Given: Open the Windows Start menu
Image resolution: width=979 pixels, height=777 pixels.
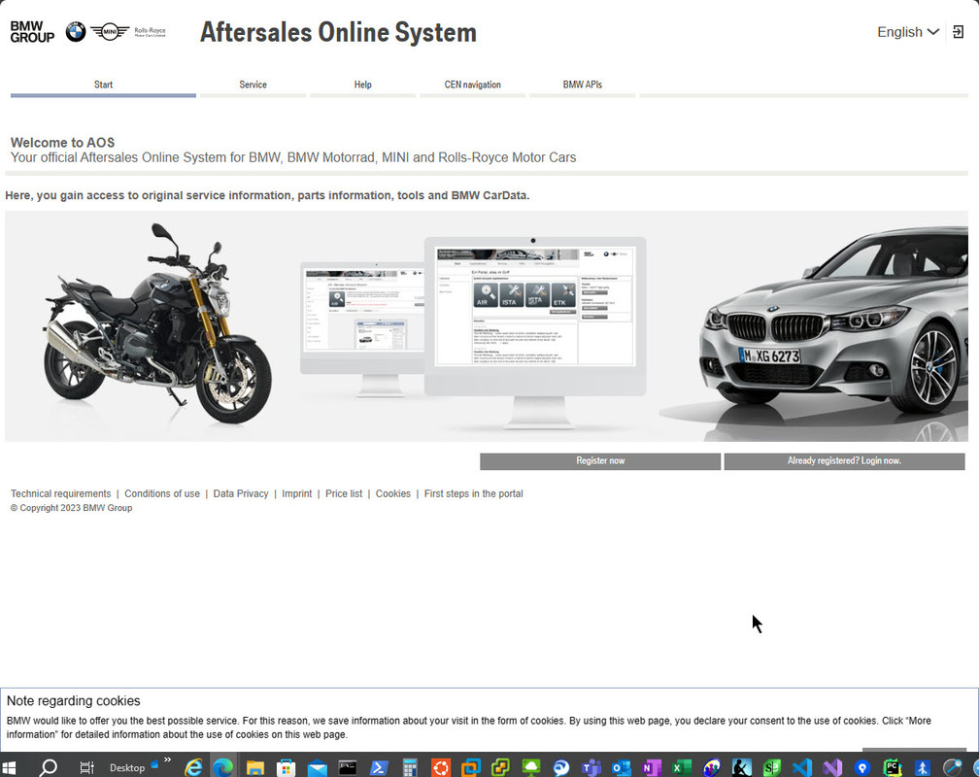Looking at the screenshot, I should tap(9, 767).
